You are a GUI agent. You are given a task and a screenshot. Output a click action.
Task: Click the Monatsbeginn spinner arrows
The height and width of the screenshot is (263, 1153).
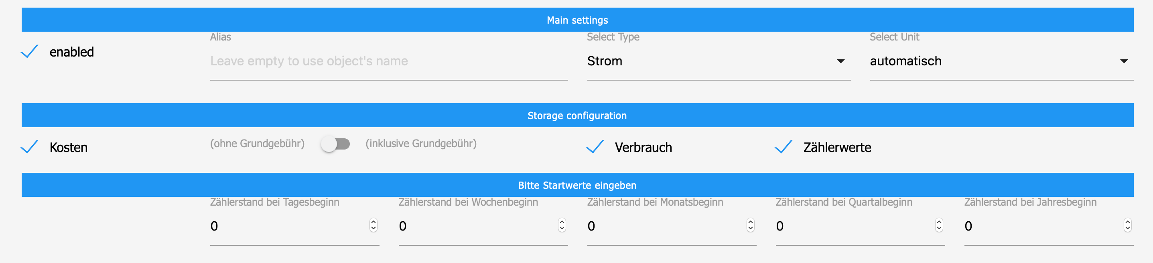click(x=750, y=225)
